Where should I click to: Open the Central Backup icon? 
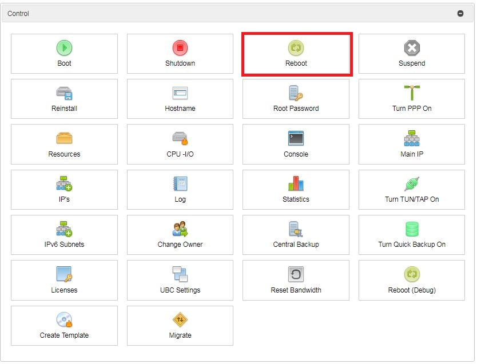[296, 229]
